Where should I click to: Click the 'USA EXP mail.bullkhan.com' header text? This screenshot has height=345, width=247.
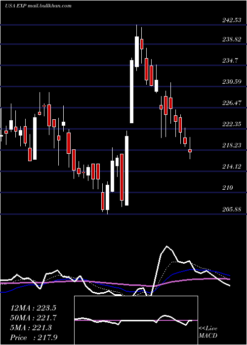tap(39, 6)
